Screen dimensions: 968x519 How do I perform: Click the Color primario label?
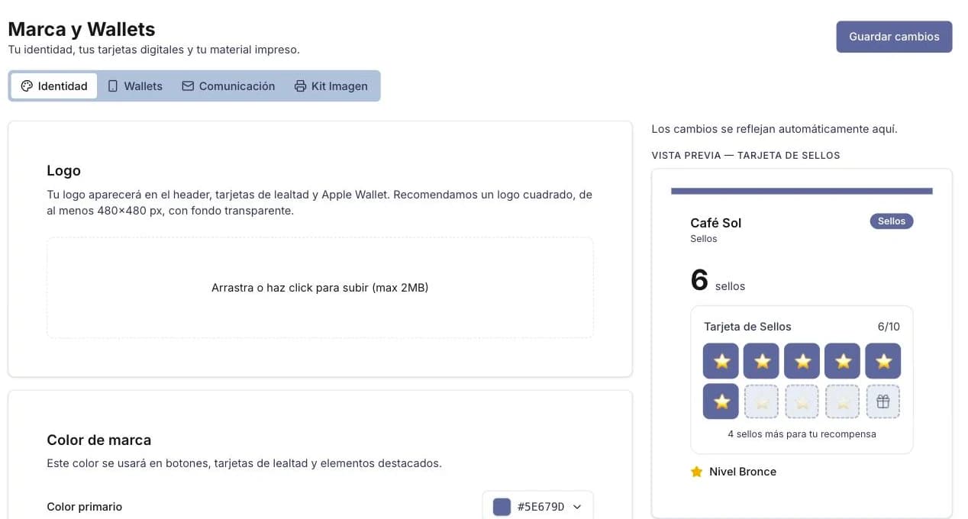click(x=85, y=507)
